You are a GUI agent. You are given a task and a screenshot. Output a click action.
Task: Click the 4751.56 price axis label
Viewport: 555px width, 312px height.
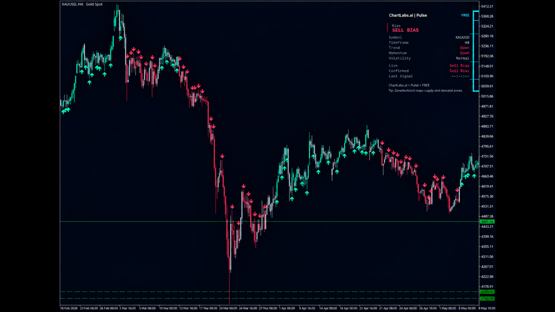[487, 156]
